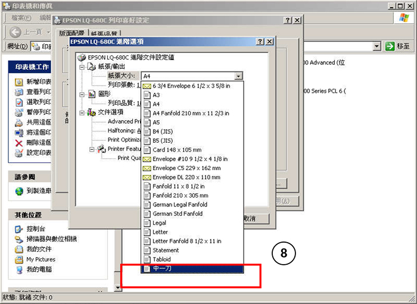417x304 pixels.
Task: Collapse the 紙張/輸出 tree node
Action: point(82,67)
